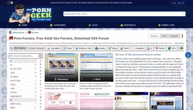The height and width of the screenshot is (110, 193).
Task: Jump to letter B in alphabet index
Action: (x=40, y=64)
